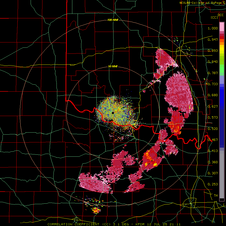Select the 0.893 color scale label
Image resolution: width=226 pixels, height=226 pixels.
213,50
